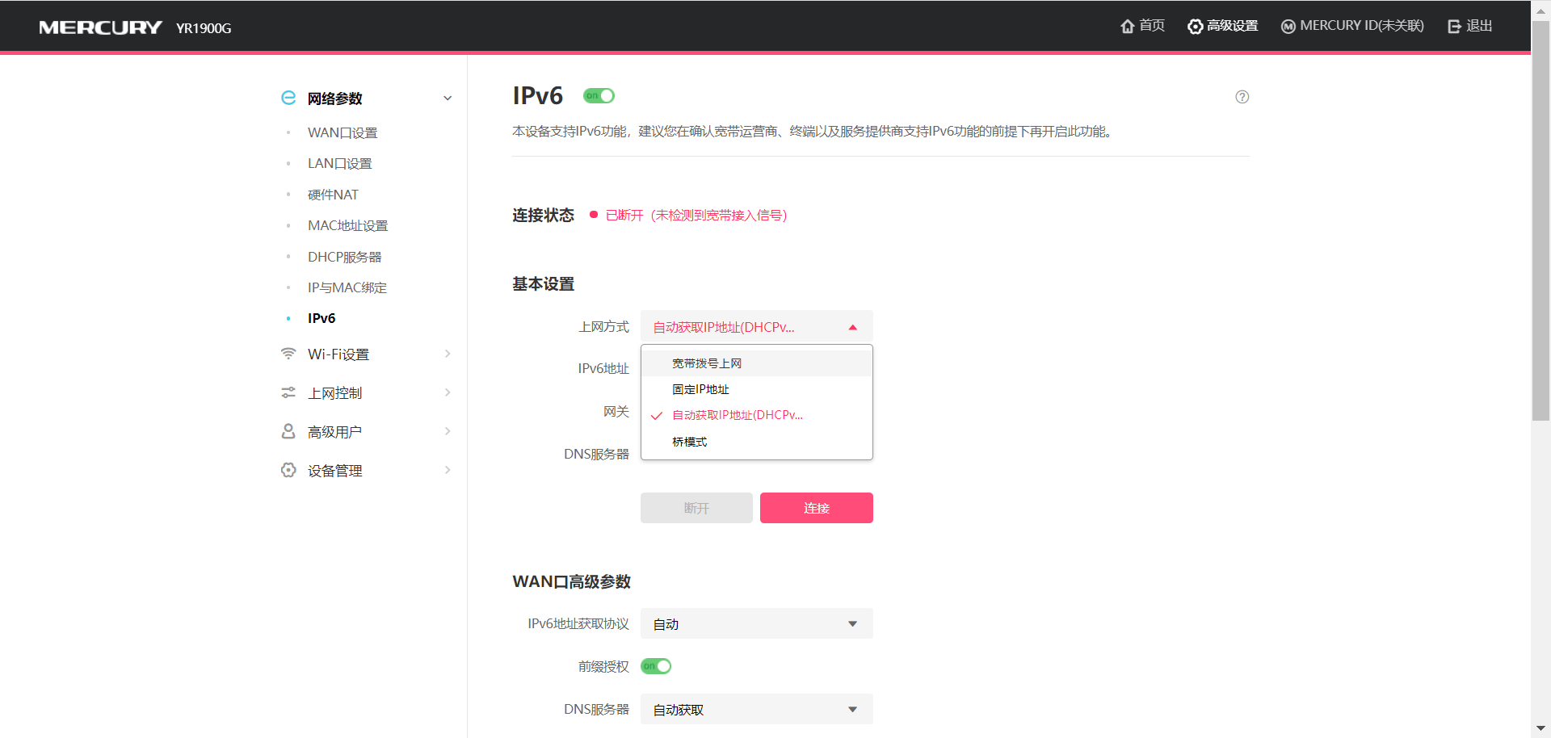Image resolution: width=1551 pixels, height=738 pixels.
Task: Open the 首页 home page icon
Action: [x=1129, y=26]
